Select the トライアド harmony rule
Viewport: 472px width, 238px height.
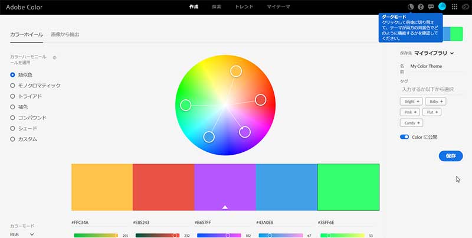(x=26, y=96)
